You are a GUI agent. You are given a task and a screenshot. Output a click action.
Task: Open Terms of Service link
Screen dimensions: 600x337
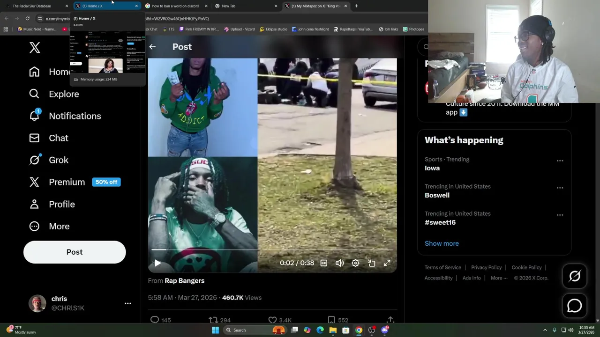coord(443,267)
